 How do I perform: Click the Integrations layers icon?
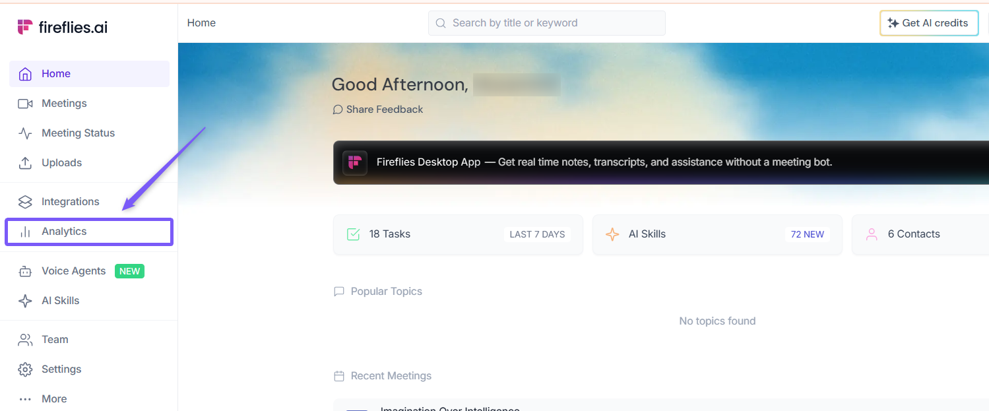pyautogui.click(x=25, y=202)
